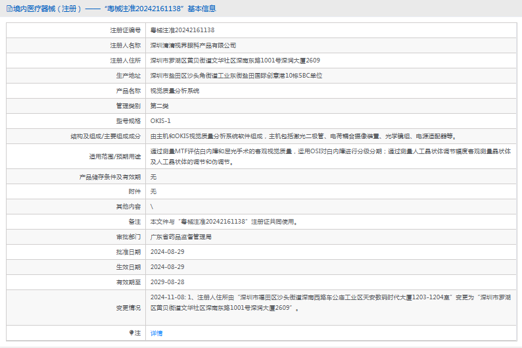Select approving department 广东省药品监督管理局
Viewport: 522px width, 348px height.
(181, 237)
